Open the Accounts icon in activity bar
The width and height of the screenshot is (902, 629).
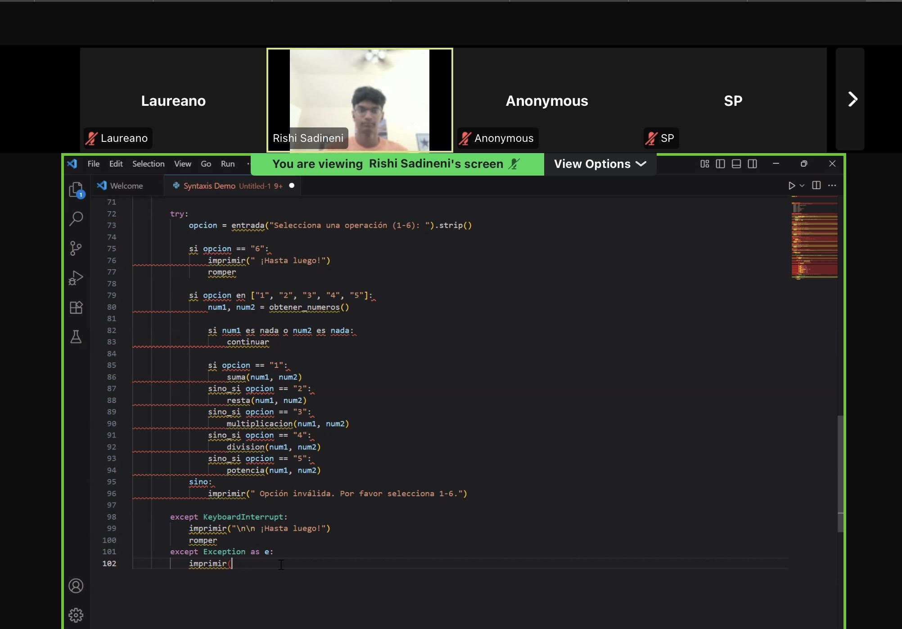(x=76, y=586)
